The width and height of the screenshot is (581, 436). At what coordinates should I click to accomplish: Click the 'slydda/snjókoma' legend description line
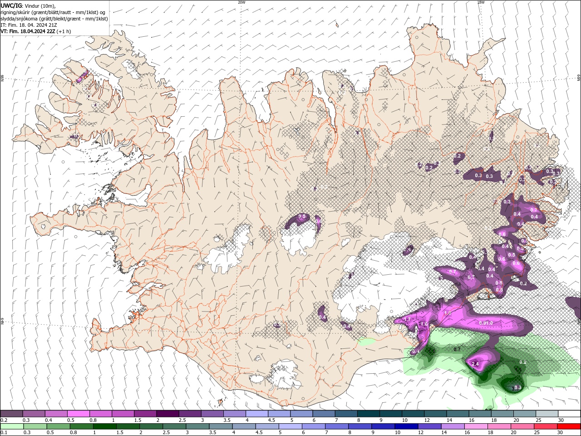coord(54,19)
